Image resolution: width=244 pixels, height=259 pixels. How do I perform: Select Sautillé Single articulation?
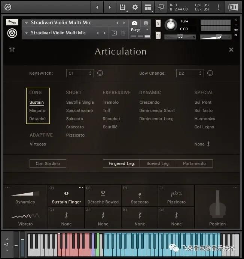[x=80, y=102]
